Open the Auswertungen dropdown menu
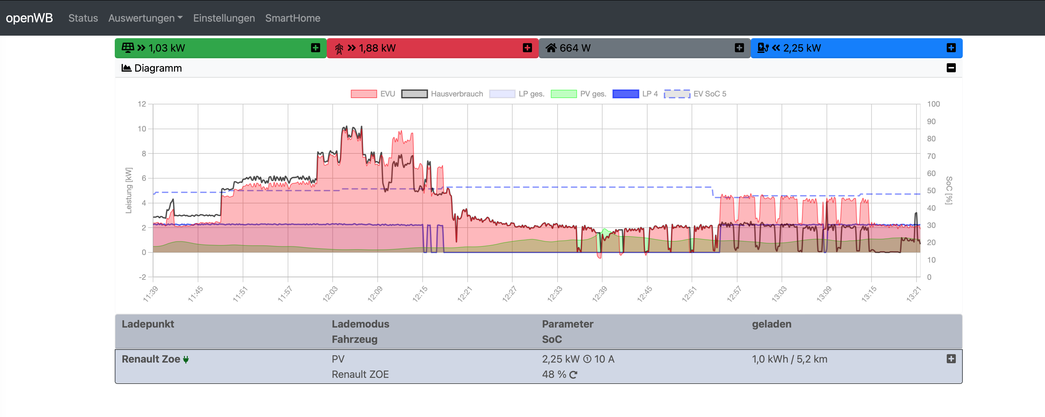This screenshot has height=417, width=1045. [x=145, y=18]
